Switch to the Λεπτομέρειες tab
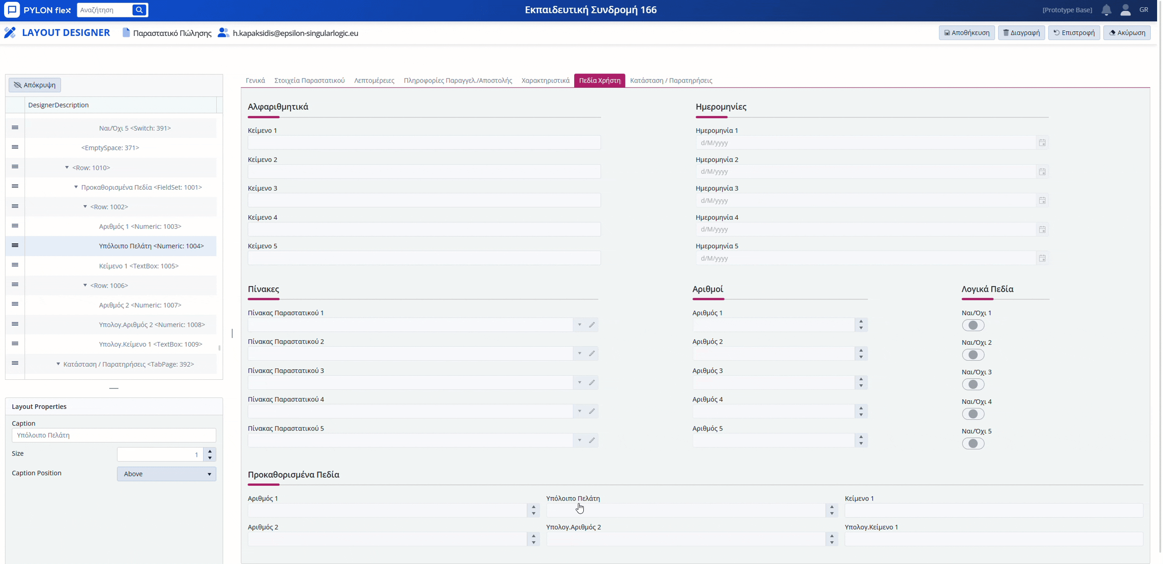This screenshot has width=1163, height=564. click(x=374, y=80)
